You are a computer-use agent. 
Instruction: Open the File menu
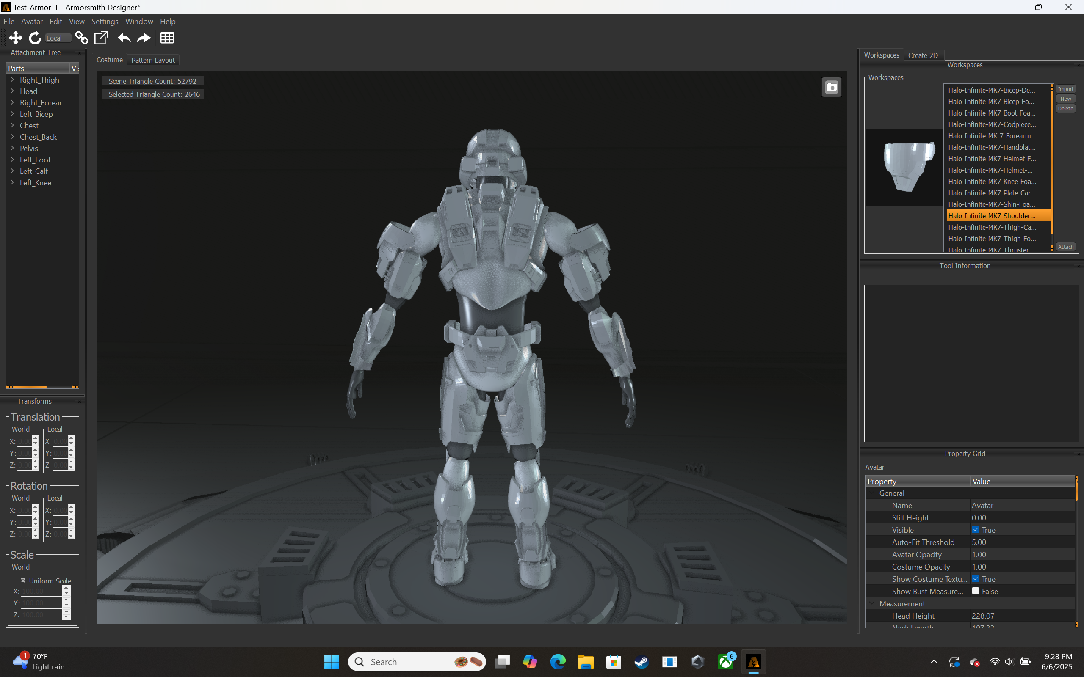pos(9,22)
